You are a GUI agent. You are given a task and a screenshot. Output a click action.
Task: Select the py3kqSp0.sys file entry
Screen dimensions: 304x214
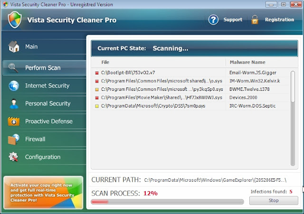click(162, 89)
